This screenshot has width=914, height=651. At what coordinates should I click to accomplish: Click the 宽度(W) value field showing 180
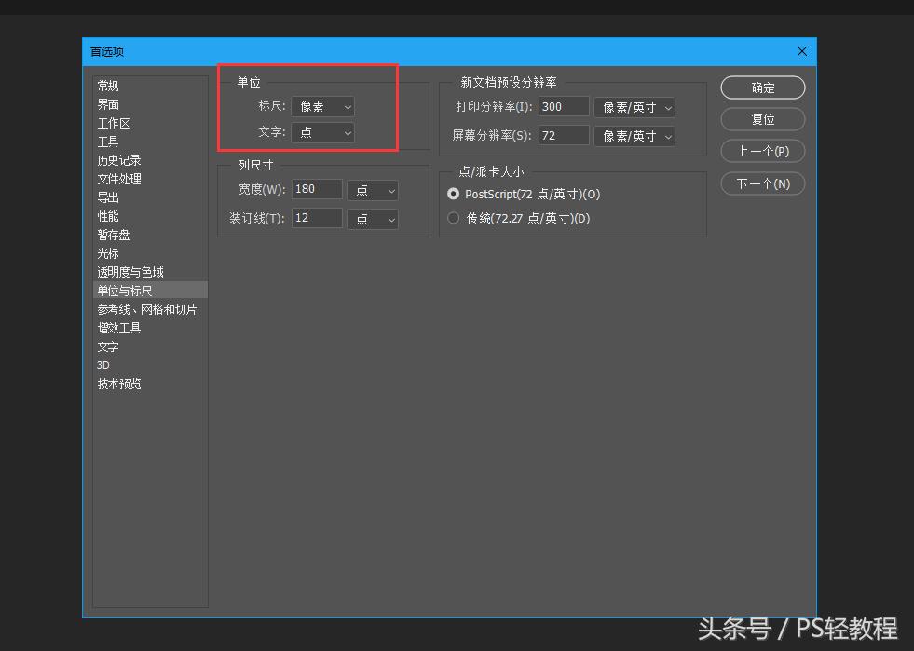point(317,189)
